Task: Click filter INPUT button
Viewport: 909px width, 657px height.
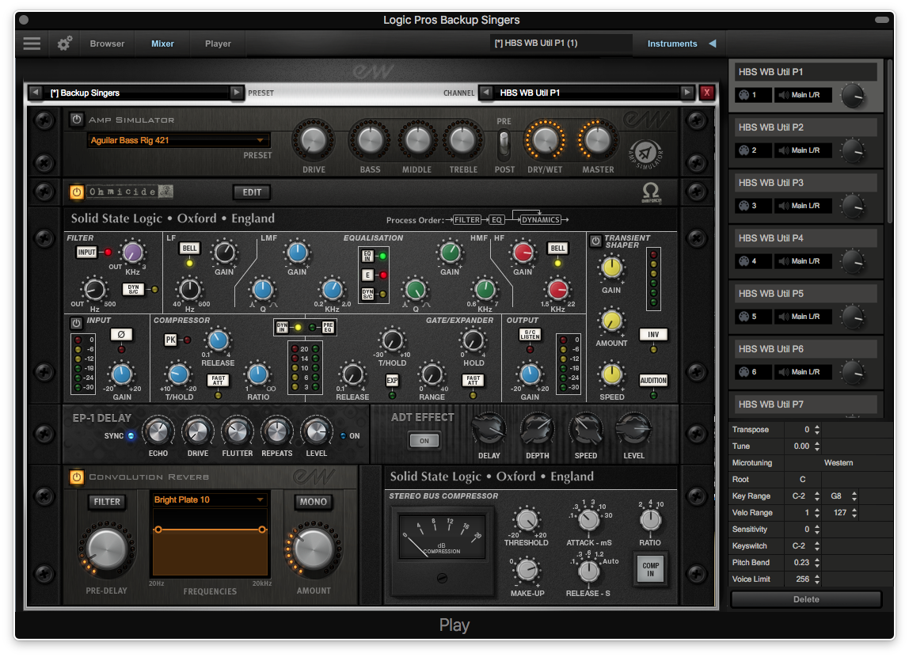Action: 86,252
